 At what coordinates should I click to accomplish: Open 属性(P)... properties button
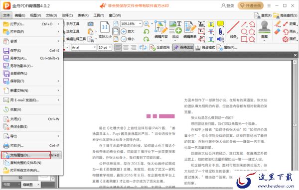pos(227,47)
